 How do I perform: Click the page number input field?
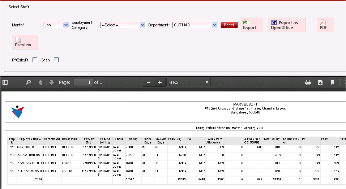point(84,82)
